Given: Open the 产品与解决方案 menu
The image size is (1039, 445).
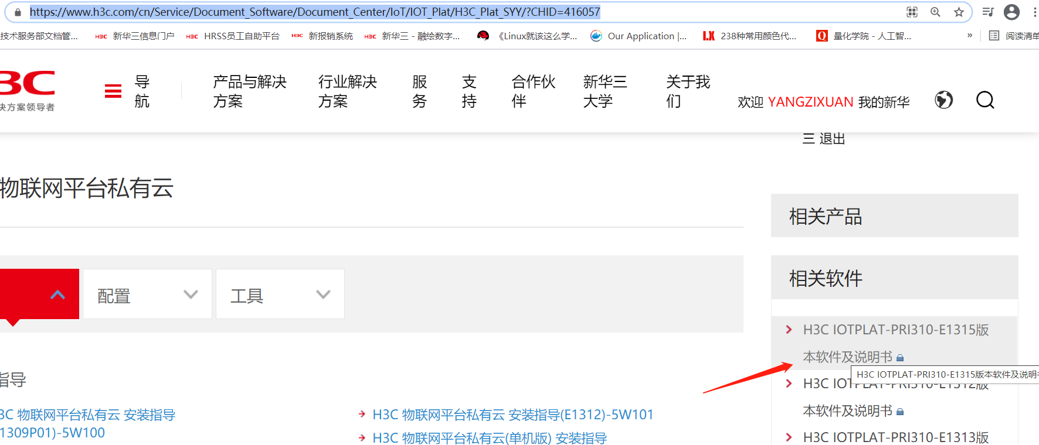Looking at the screenshot, I should (250, 91).
